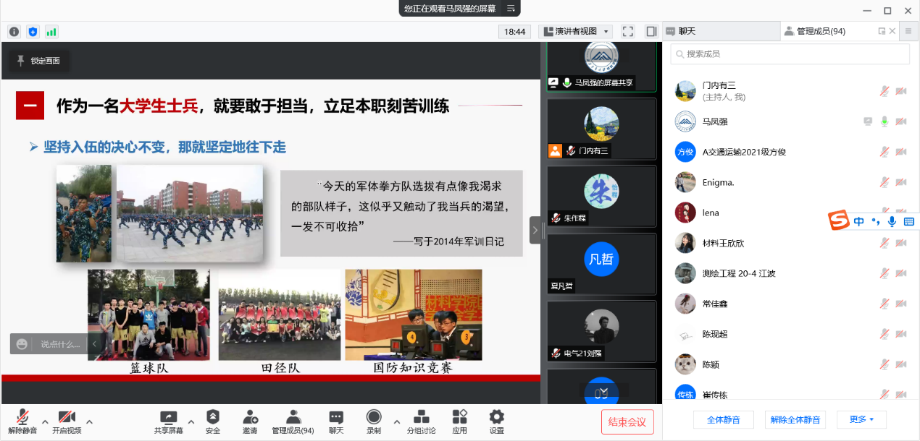Viewport: 920px width, 441px height.
Task: Toggle 锁定画面 pin on shared screen
Action: point(39,61)
